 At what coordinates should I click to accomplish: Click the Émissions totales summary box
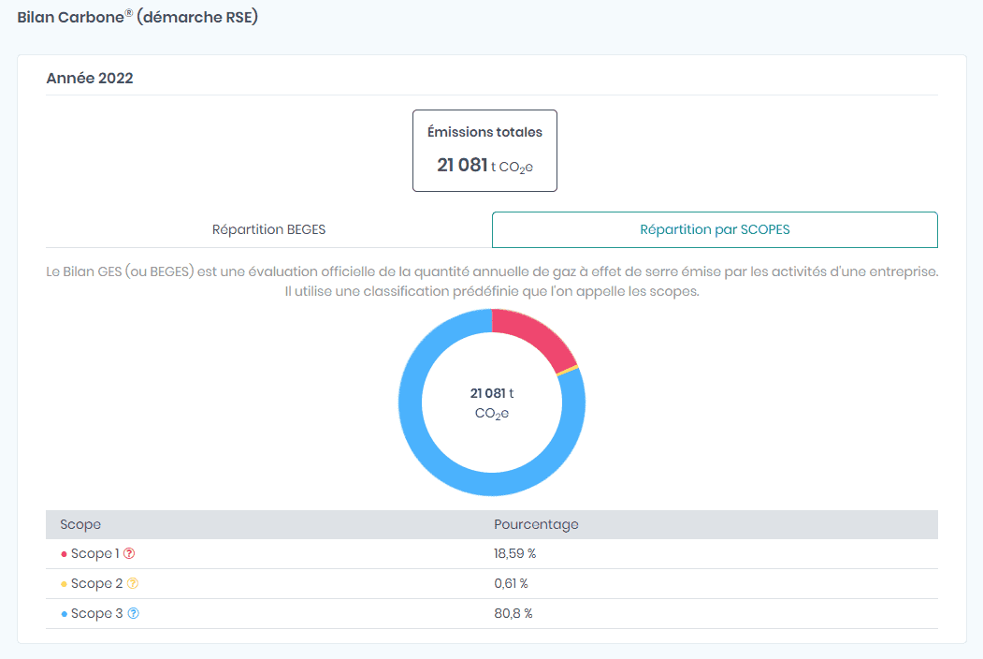tap(484, 151)
